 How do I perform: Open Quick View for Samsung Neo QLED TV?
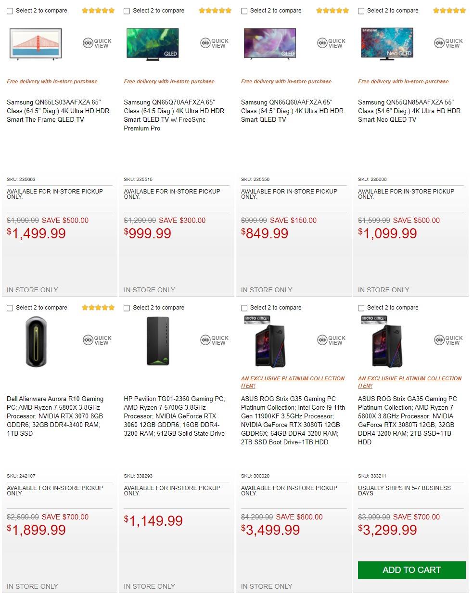click(448, 43)
